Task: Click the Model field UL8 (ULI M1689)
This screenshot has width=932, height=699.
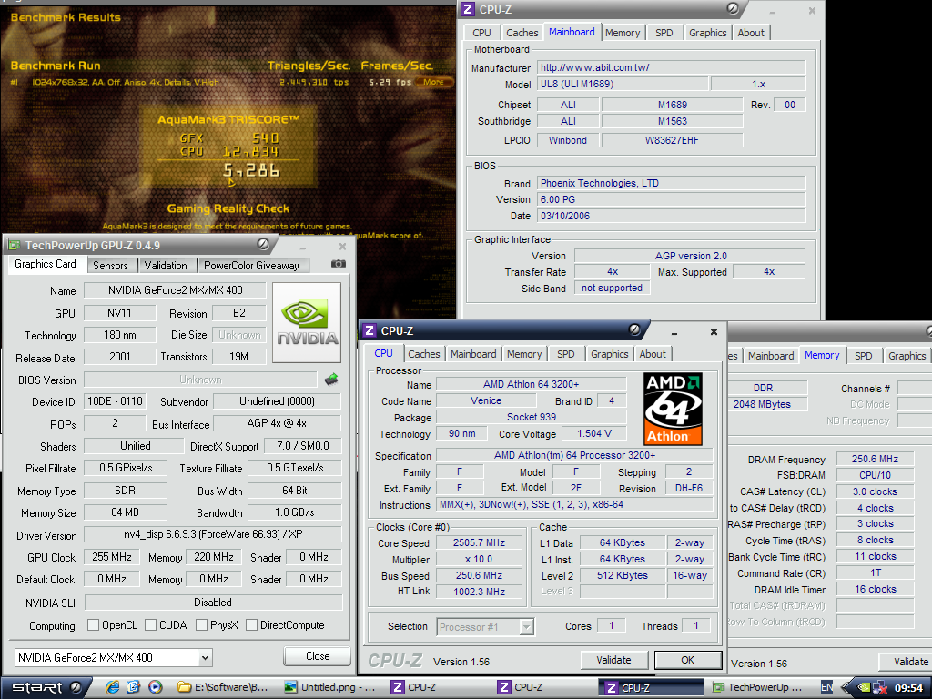Action: 623,84
